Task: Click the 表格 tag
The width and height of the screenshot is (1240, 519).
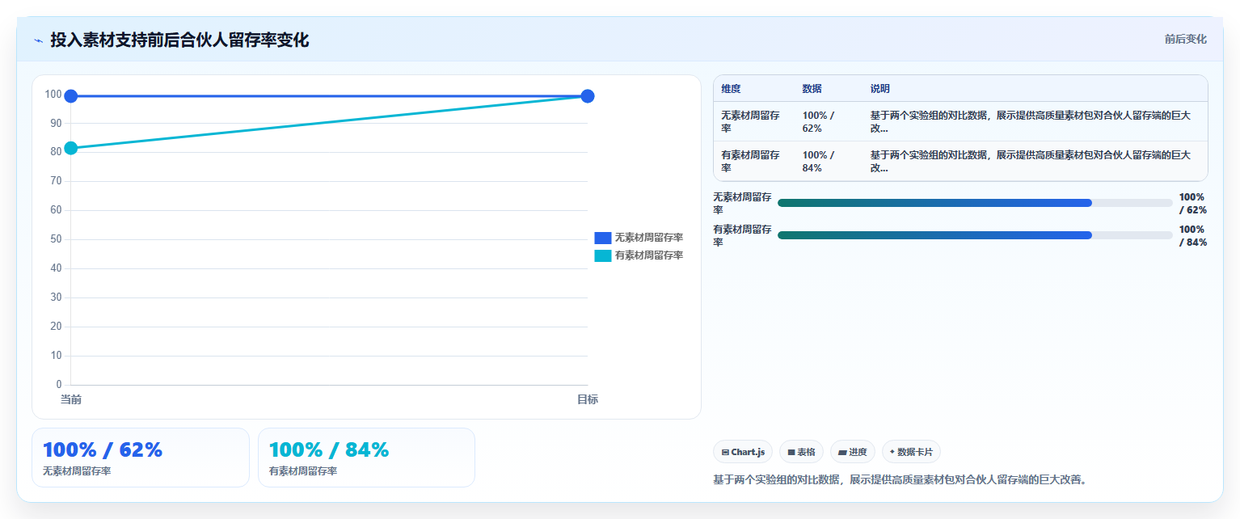Action: pos(801,452)
